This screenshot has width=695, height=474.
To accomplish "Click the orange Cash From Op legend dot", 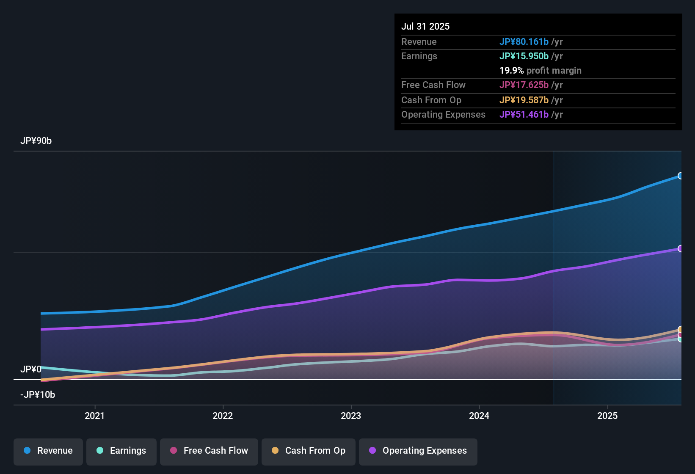I will [x=275, y=451].
